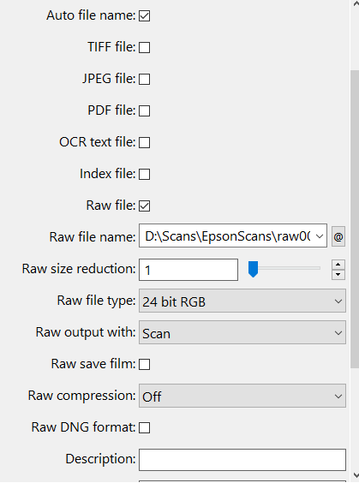Viewport: 359px width, 483px height.
Task: Open the Raw compression dropdown
Action: [x=242, y=396]
